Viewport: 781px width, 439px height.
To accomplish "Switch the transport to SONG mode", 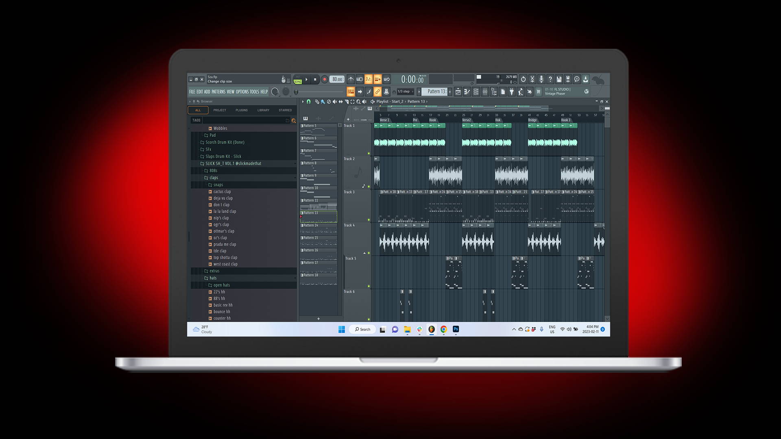I will pos(297,81).
